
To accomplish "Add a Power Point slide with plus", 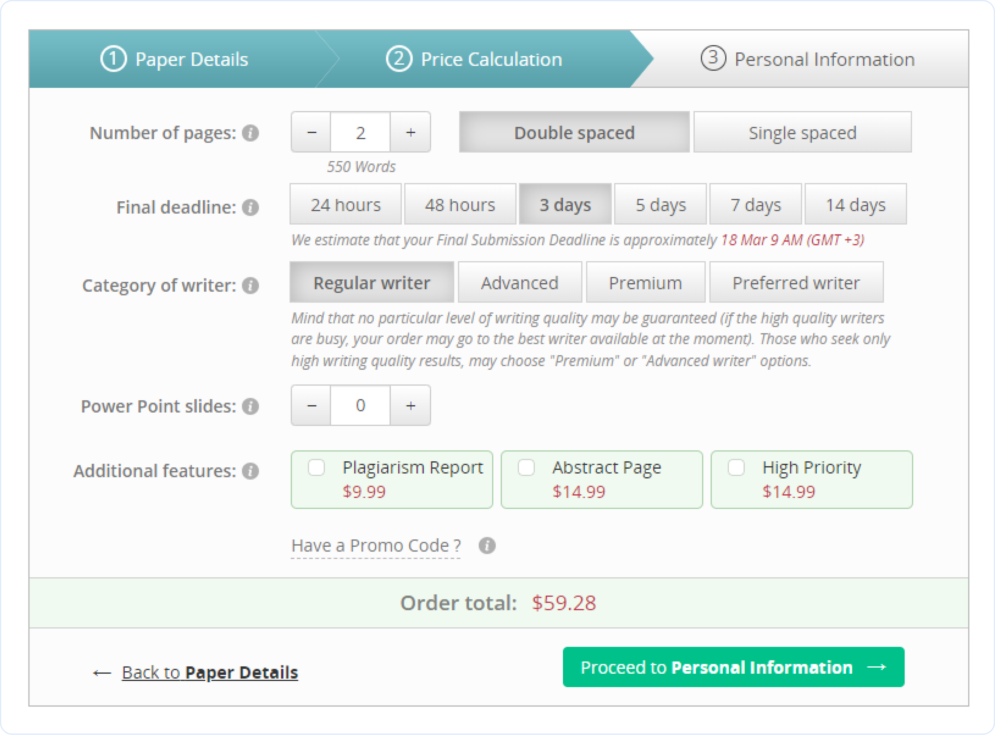I will pyautogui.click(x=410, y=405).
